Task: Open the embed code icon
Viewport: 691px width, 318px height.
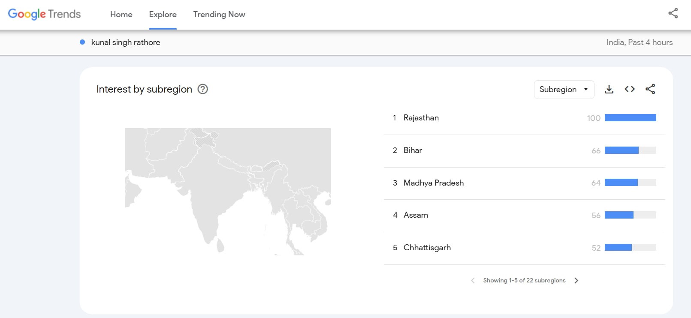Action: [x=629, y=89]
